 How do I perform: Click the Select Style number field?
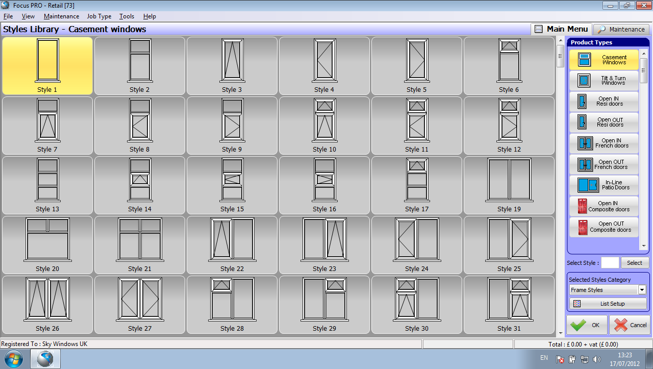[610, 263]
